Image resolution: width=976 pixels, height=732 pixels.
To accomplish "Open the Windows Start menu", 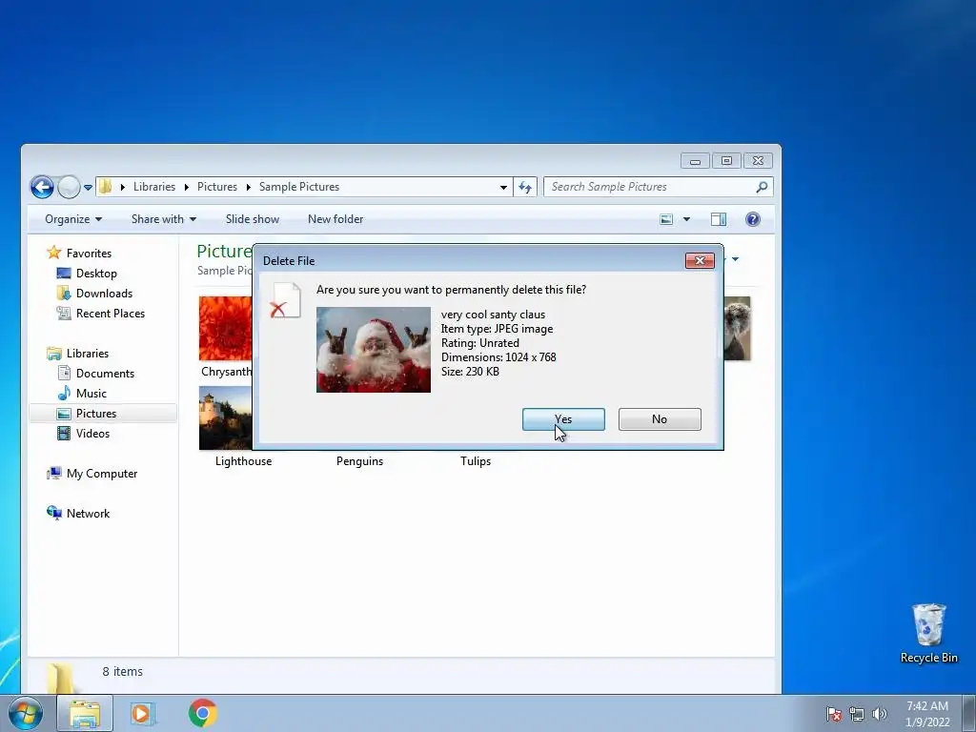I will (x=25, y=713).
